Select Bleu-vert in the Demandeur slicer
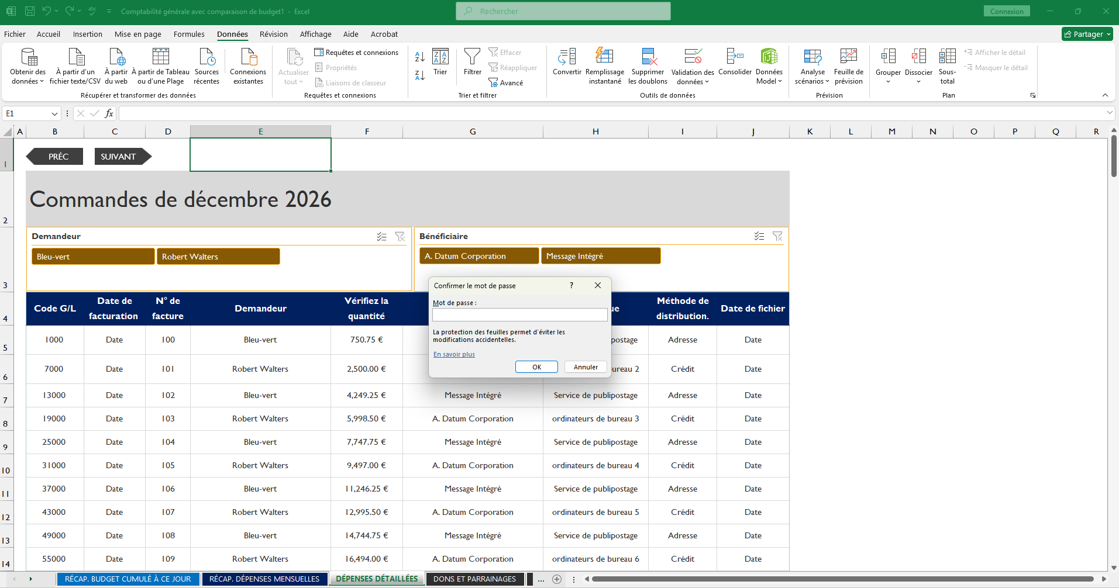The image size is (1119, 588). coord(93,256)
